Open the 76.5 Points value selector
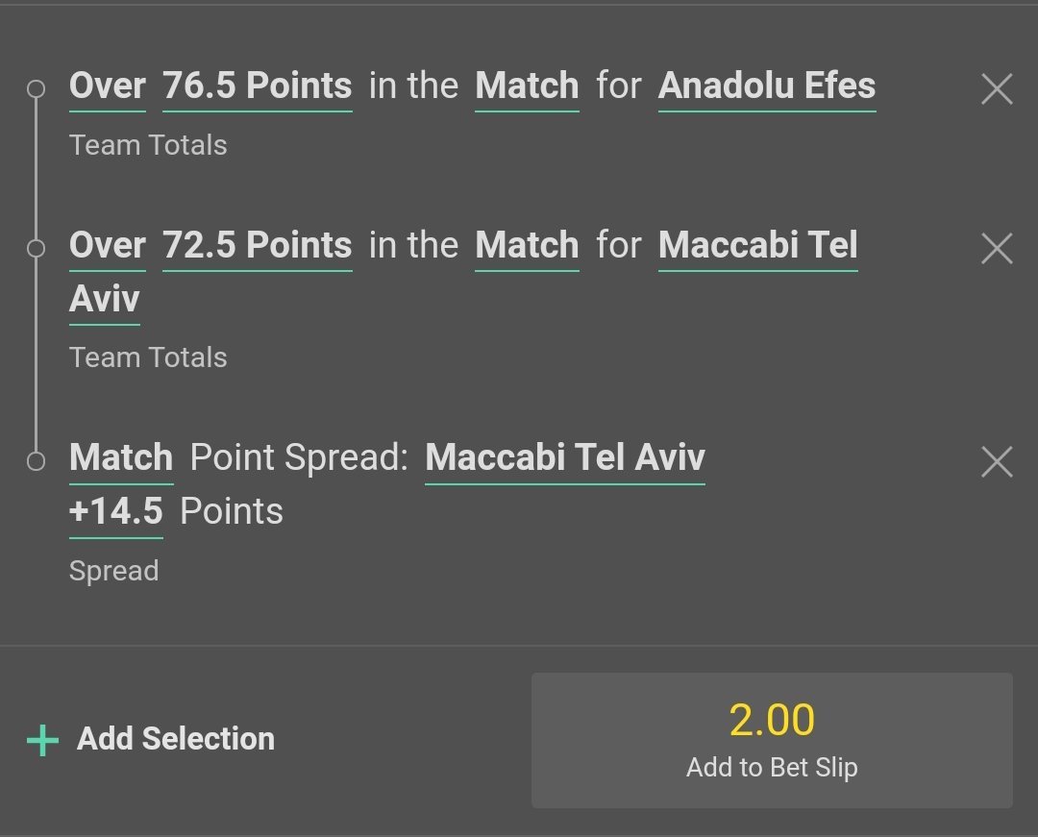Screen dimensions: 1038x837 tap(257, 86)
